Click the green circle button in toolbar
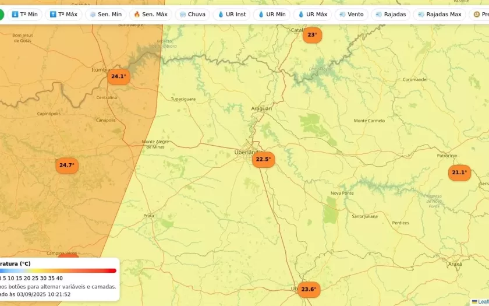This screenshot has height=306, width=489. (x=2, y=15)
